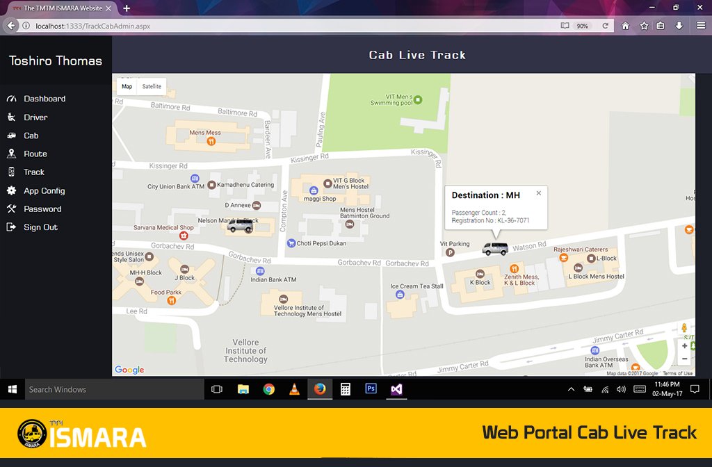The image size is (712, 467).
Task: Open Task View on the taskbar
Action: click(217, 389)
